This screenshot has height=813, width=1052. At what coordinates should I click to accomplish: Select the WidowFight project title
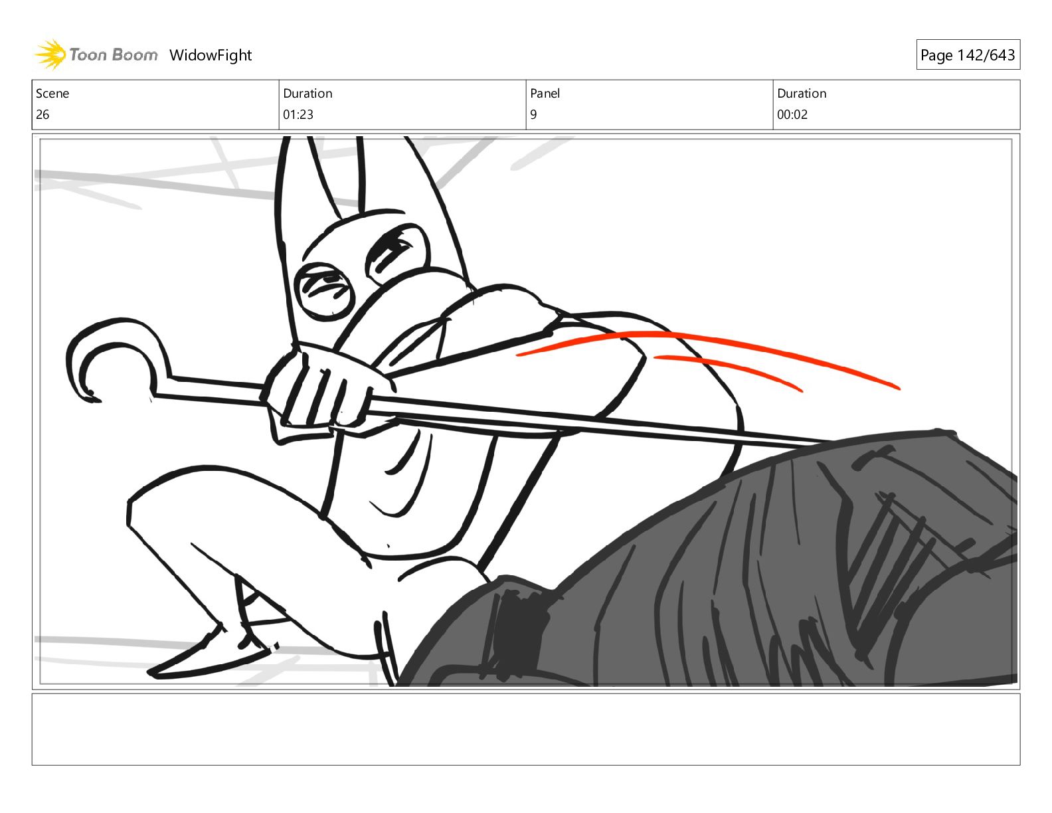click(211, 55)
